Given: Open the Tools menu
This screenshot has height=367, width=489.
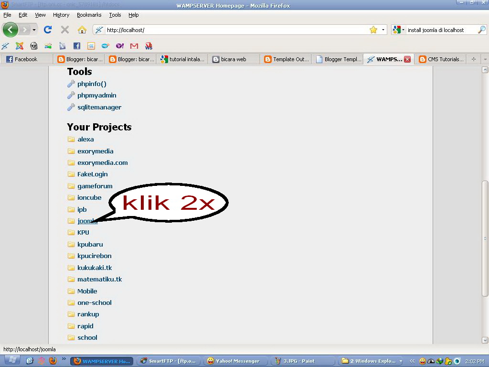Looking at the screenshot, I should (115, 15).
